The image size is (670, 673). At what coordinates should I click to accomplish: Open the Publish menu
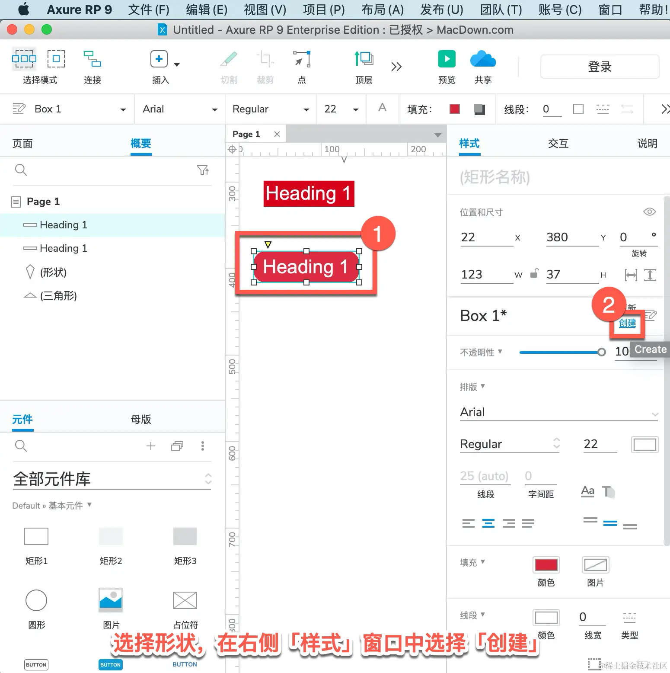coord(442,10)
